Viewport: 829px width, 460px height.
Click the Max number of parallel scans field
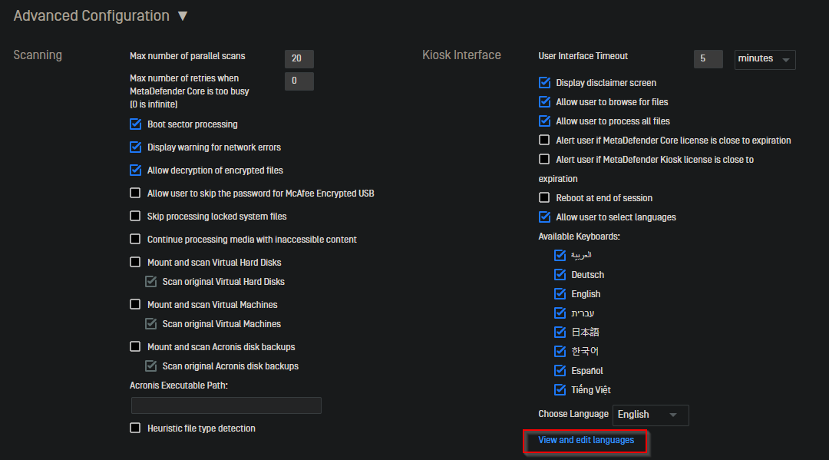point(299,58)
